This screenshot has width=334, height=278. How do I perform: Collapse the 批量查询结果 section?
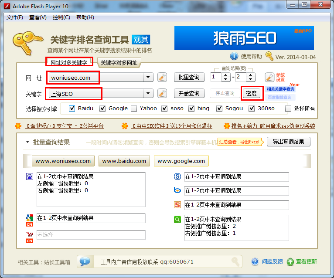27,142
